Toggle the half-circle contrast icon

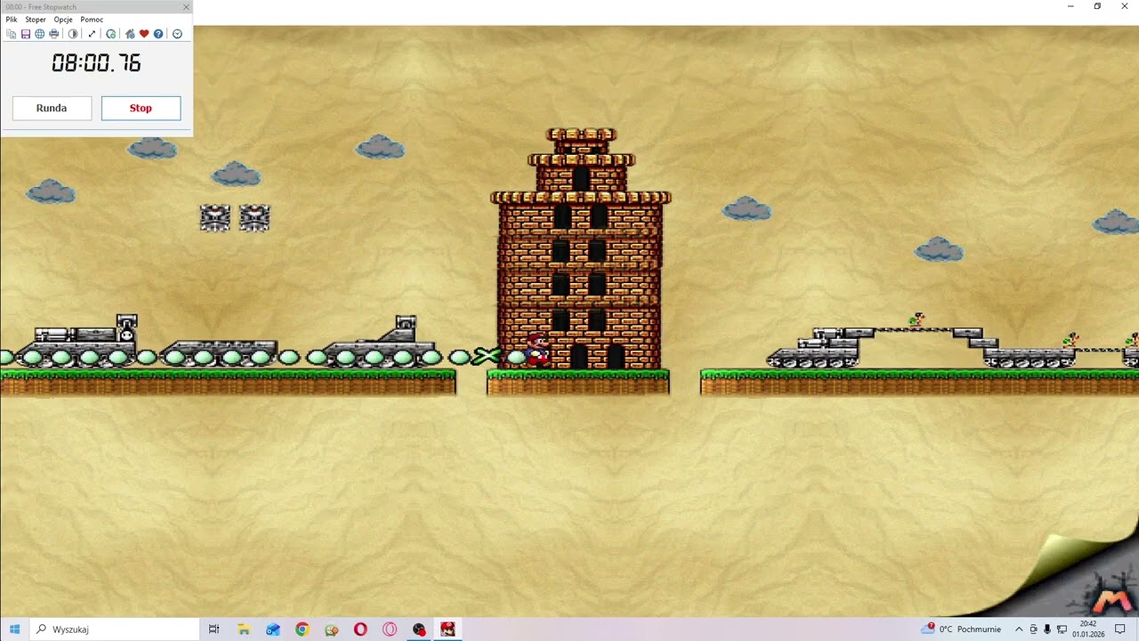73,34
